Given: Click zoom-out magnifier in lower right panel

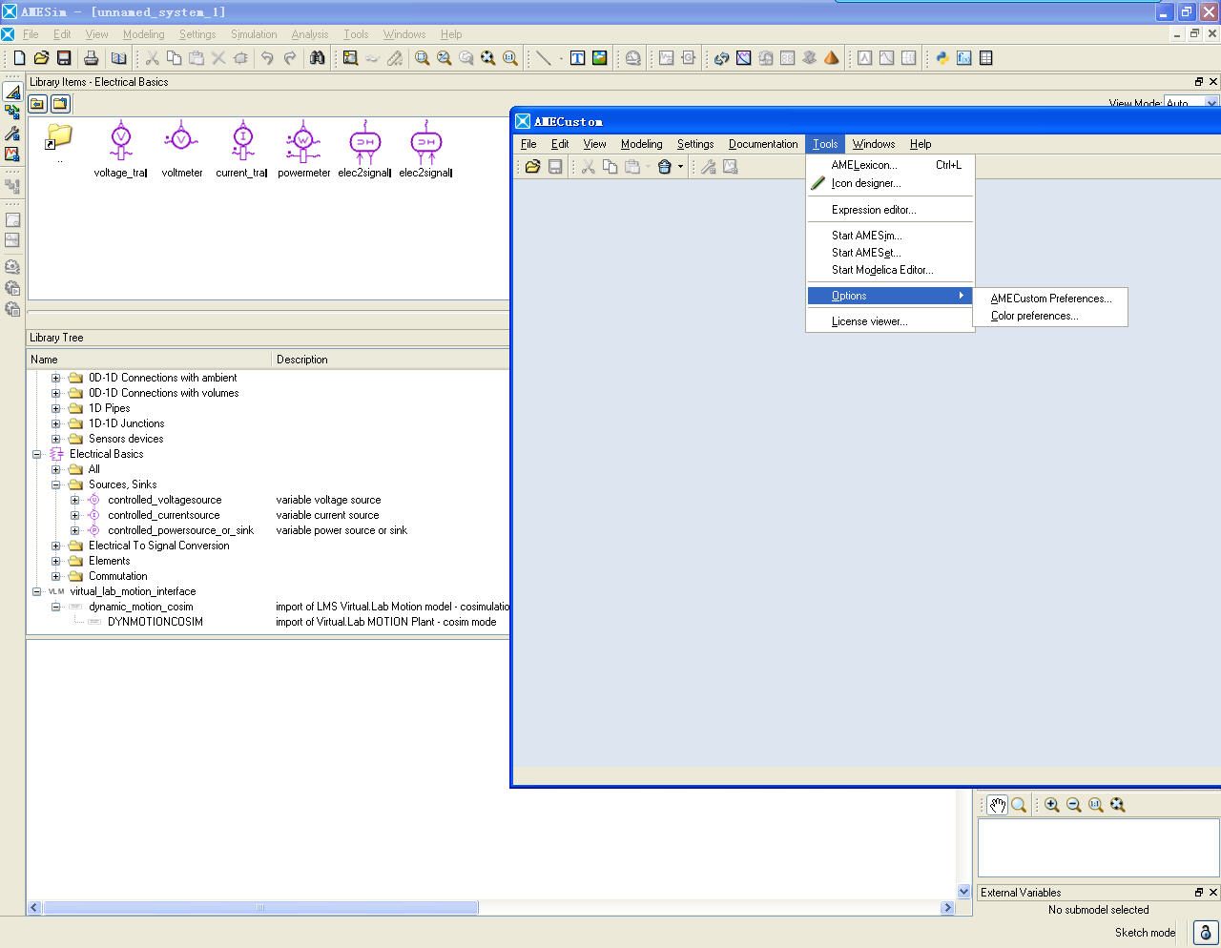Looking at the screenshot, I should coord(1073,805).
